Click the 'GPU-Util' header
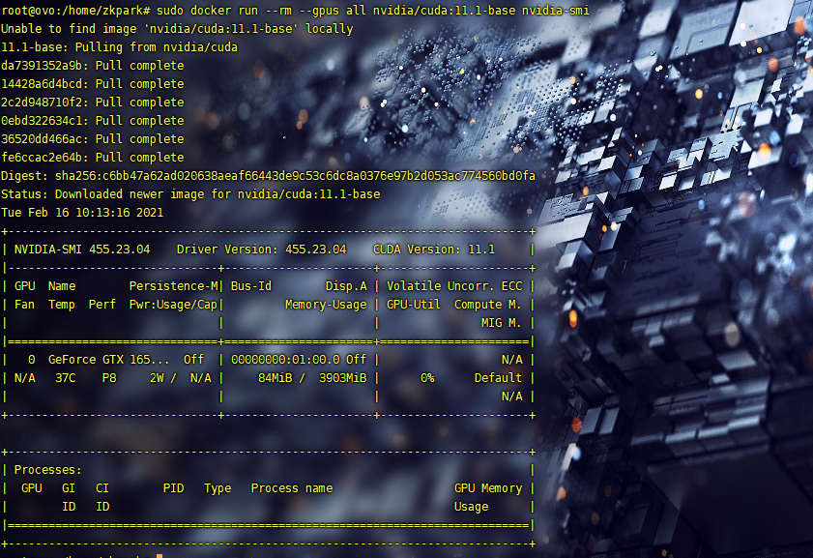Viewport: 813px width, 558px height. [413, 305]
